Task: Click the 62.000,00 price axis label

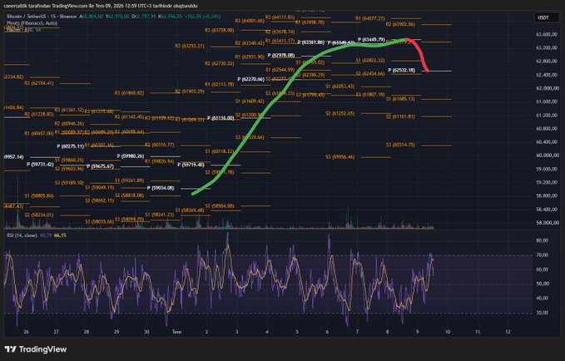Action: point(548,88)
